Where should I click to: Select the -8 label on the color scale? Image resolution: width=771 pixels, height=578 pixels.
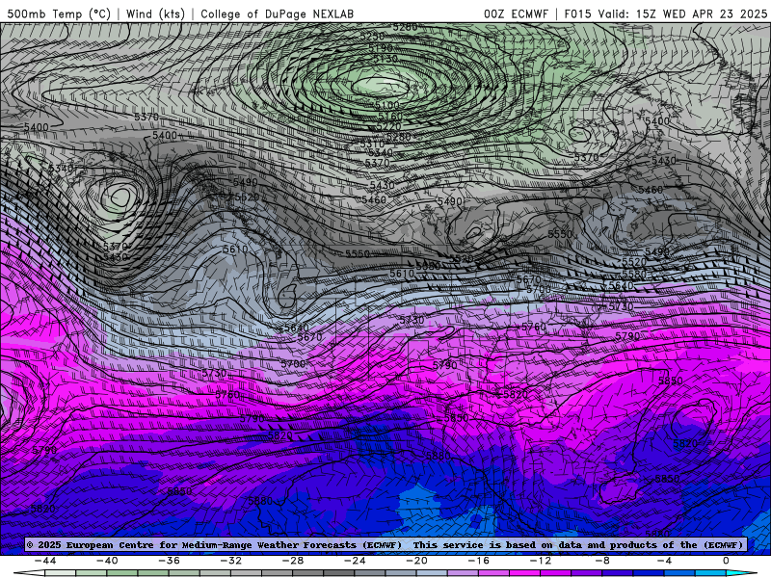603,561
